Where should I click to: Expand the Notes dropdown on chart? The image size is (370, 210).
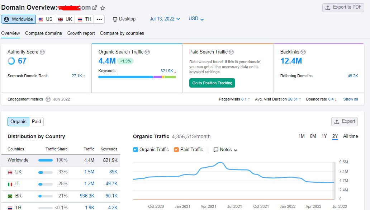click(226, 150)
